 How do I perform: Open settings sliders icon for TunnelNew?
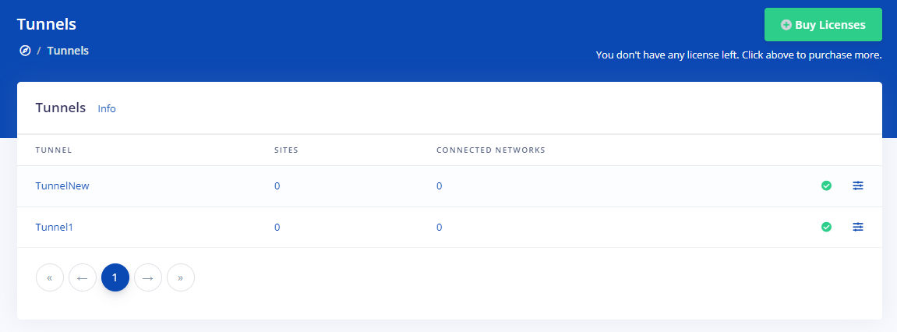point(858,185)
